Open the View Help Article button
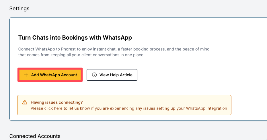The image size is (267, 140). 112,75
